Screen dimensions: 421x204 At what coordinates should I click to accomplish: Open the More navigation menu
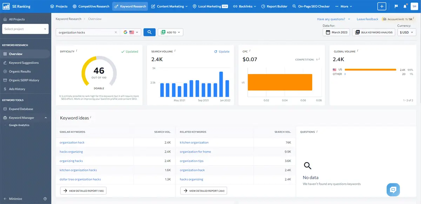[x=344, y=6]
